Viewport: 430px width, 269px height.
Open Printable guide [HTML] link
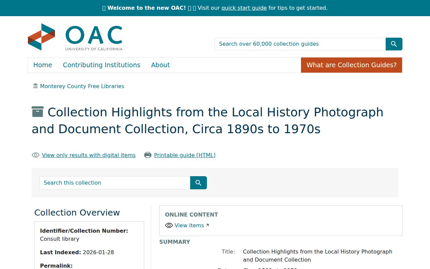185,155
